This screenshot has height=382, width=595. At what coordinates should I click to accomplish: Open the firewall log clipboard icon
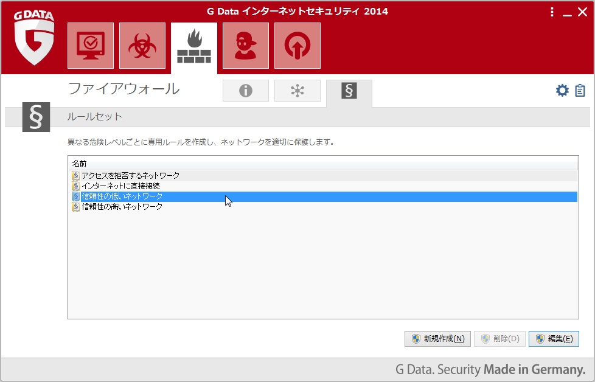click(580, 91)
